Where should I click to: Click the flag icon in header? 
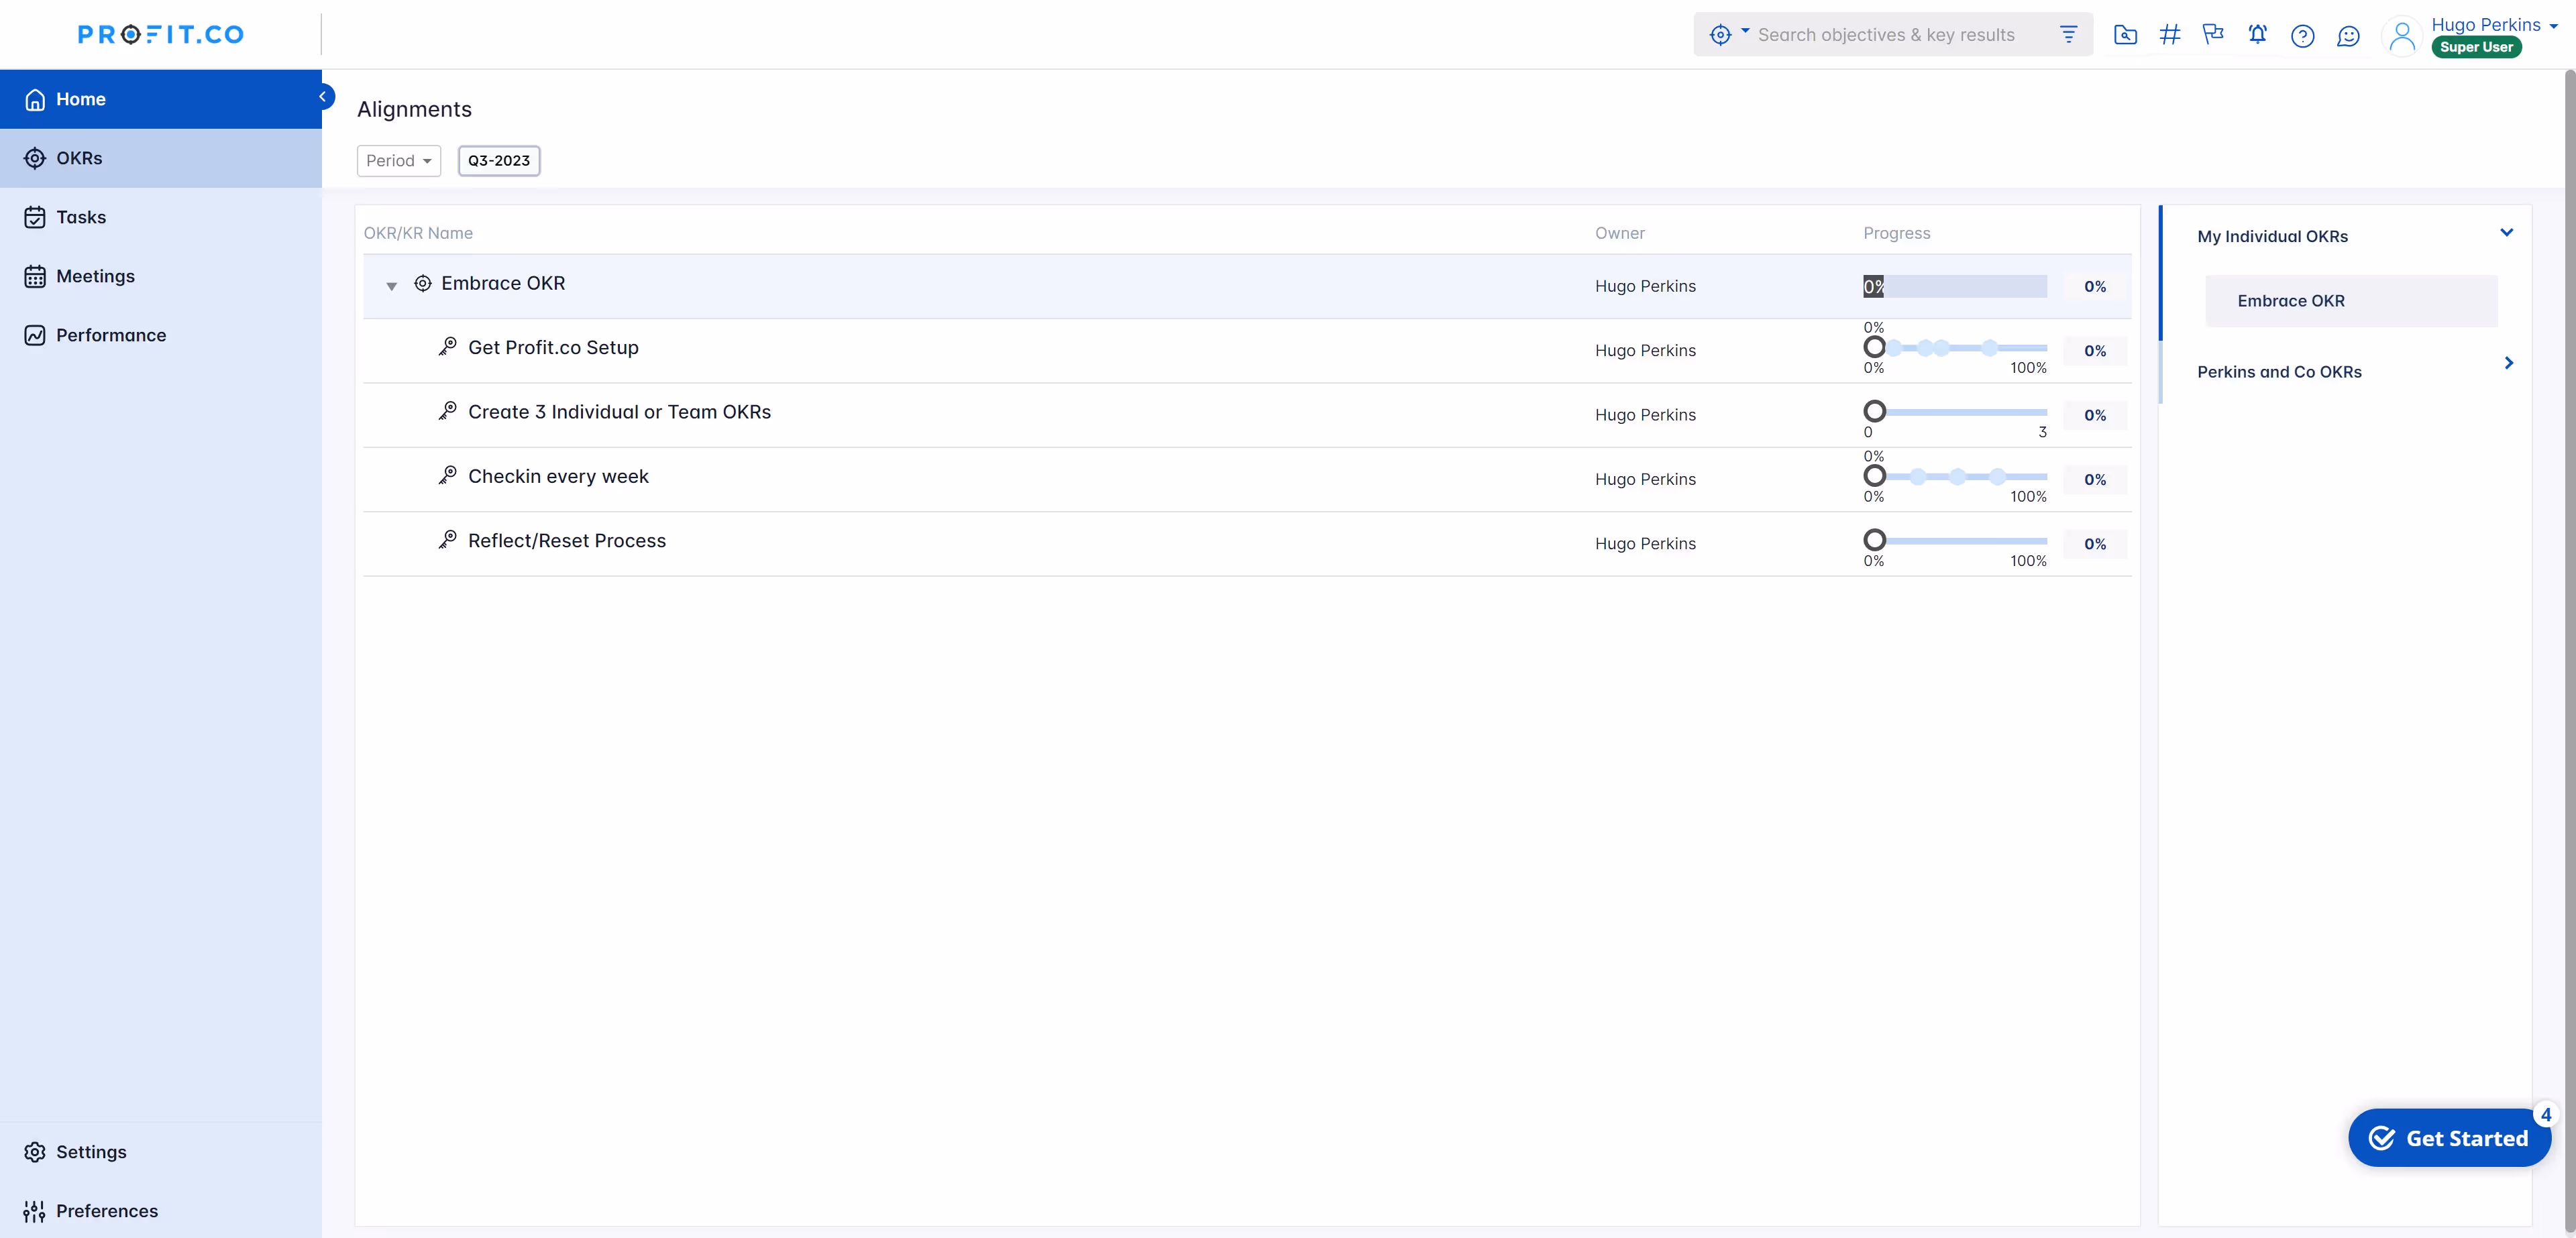(x=2213, y=35)
